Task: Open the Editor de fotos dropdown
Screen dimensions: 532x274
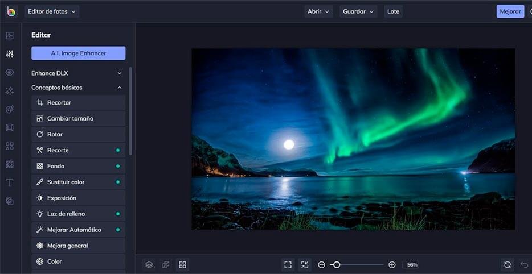Action: (x=52, y=11)
